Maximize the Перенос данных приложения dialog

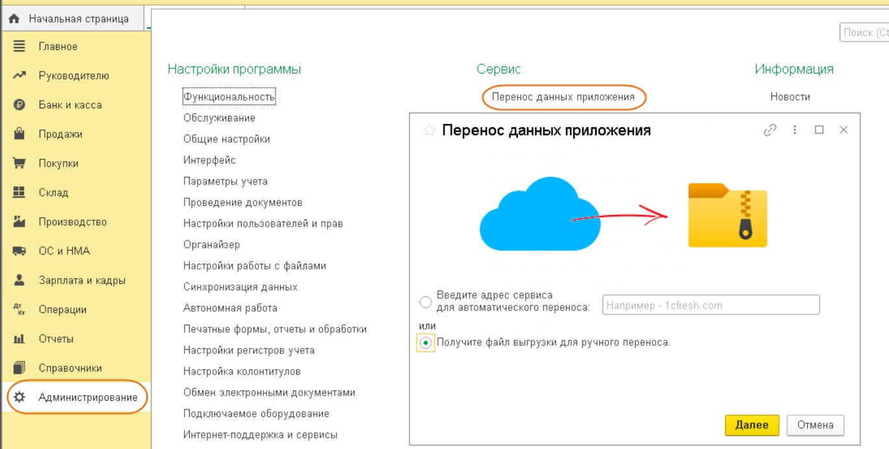(819, 130)
